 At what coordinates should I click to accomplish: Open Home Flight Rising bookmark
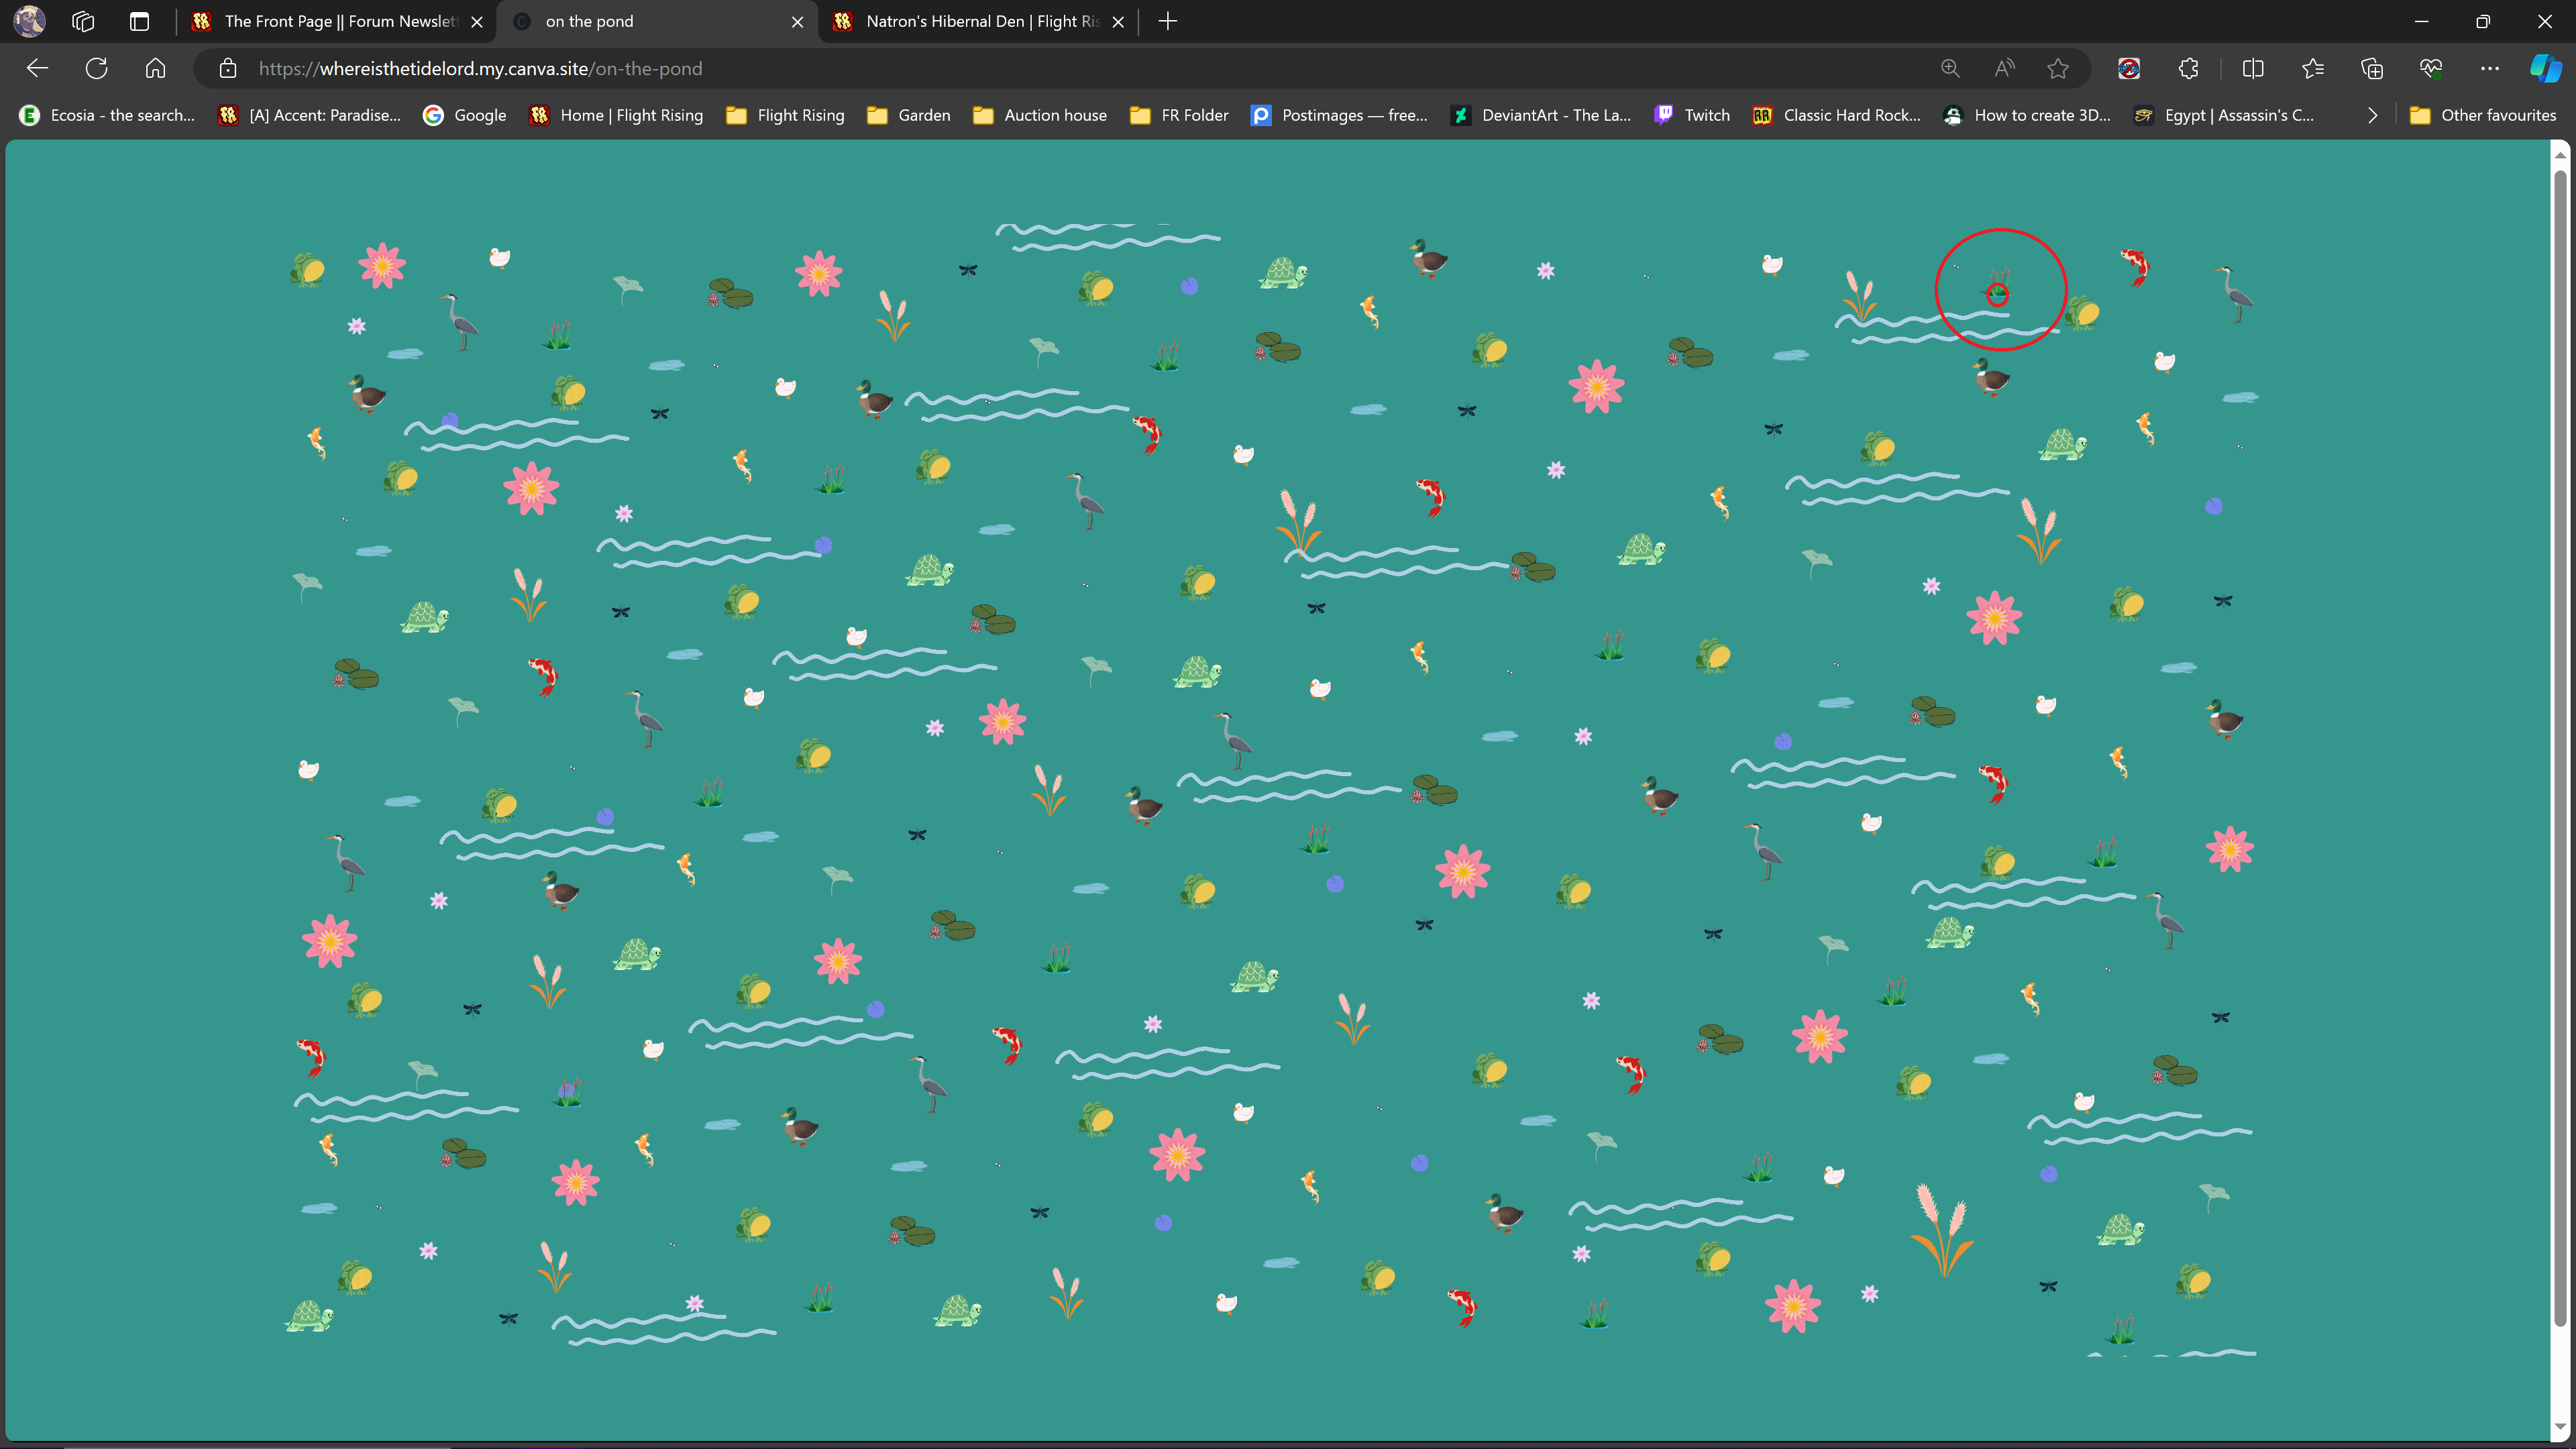[x=617, y=115]
